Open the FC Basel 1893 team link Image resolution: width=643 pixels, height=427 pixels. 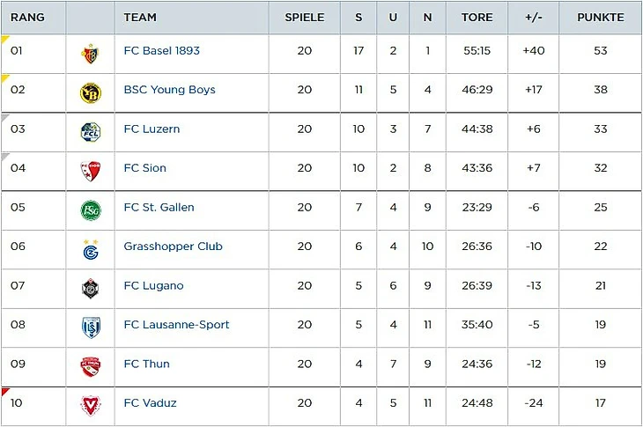161,50
